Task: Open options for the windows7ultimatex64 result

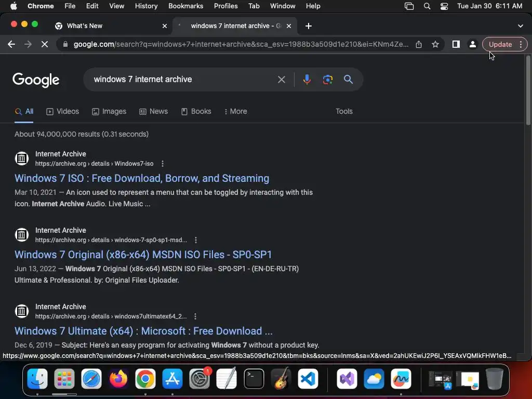Action: pos(195,316)
